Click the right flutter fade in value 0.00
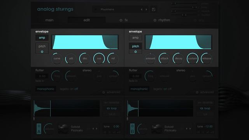Image resolution: width=249 pixels, height=140 pixels. pos(136,76)
